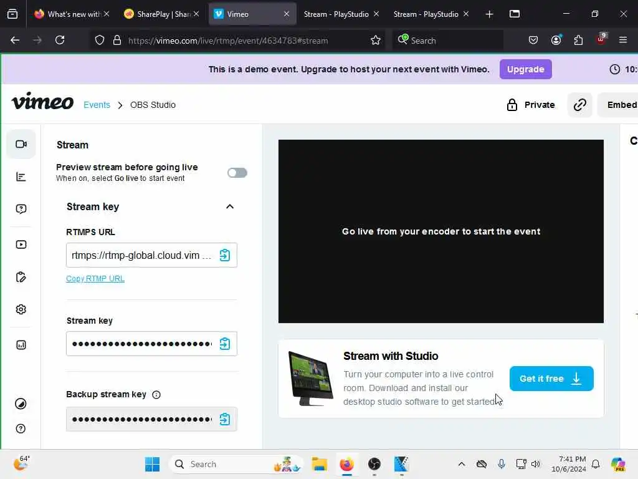The width and height of the screenshot is (638, 479).
Task: Click the Backup stream key field
Action: click(151, 419)
